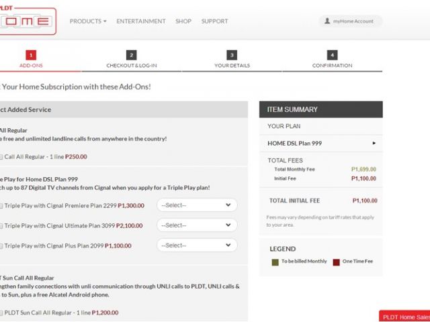Select Triple Play with Cignal Ultimate checkbox

click(x=1, y=226)
